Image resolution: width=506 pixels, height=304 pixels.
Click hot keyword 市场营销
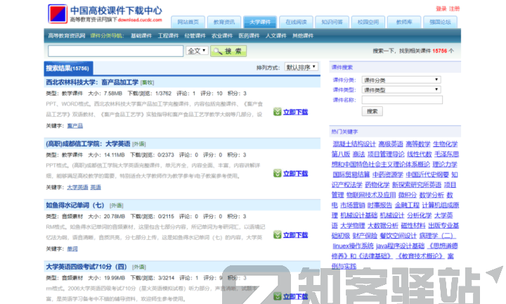(x=352, y=205)
